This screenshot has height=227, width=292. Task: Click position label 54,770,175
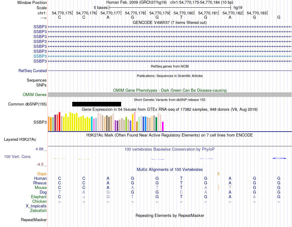point(62,13)
